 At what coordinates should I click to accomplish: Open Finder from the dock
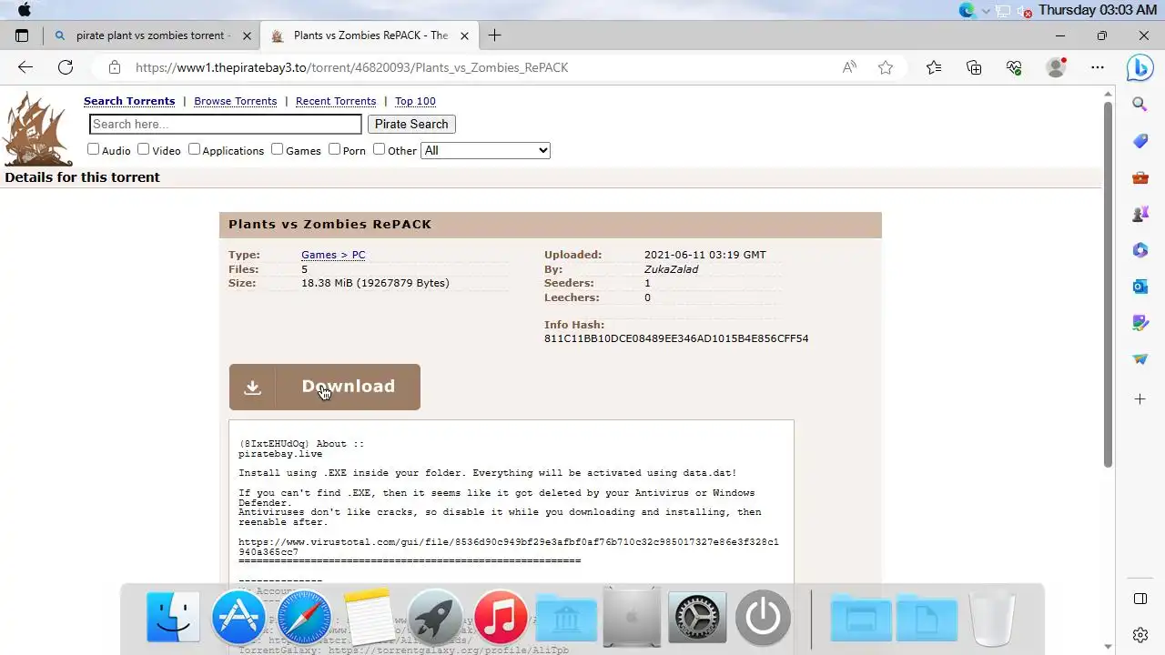[173, 618]
